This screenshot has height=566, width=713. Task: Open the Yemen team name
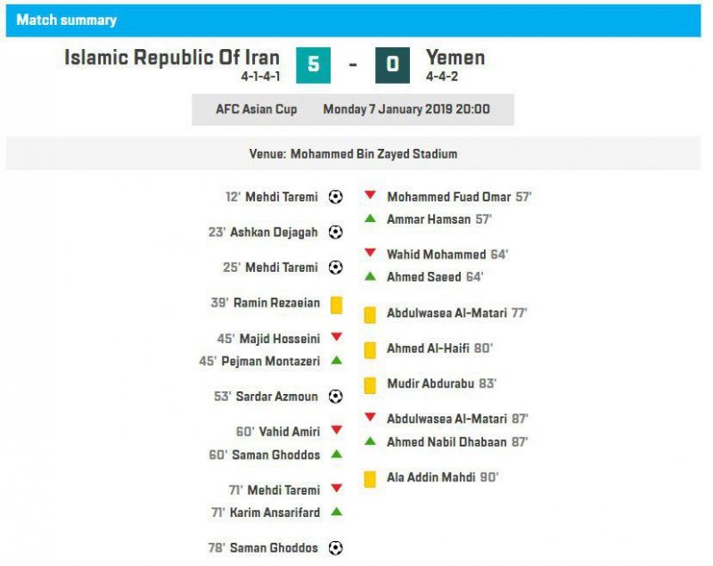click(455, 58)
